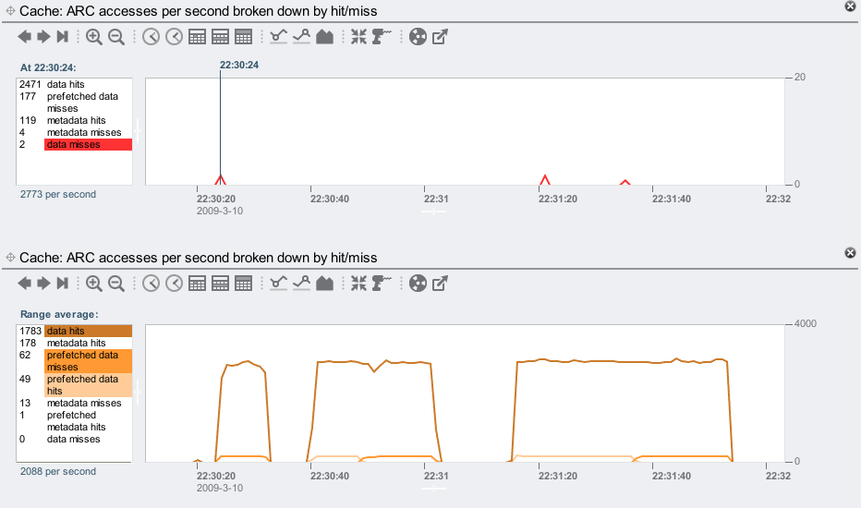Select 'metadata hits' in the top legend
The image size is (861, 508).
click(76, 121)
